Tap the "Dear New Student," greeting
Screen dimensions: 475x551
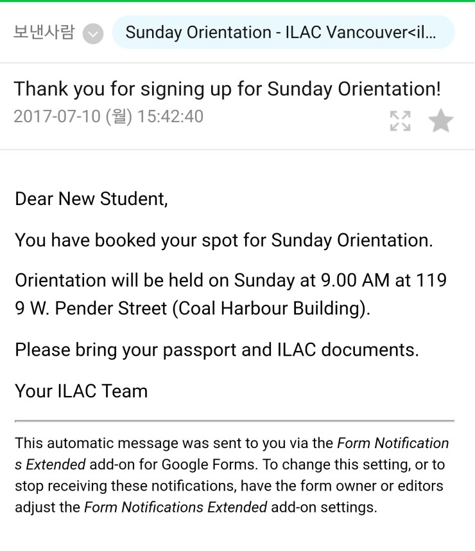[91, 199]
